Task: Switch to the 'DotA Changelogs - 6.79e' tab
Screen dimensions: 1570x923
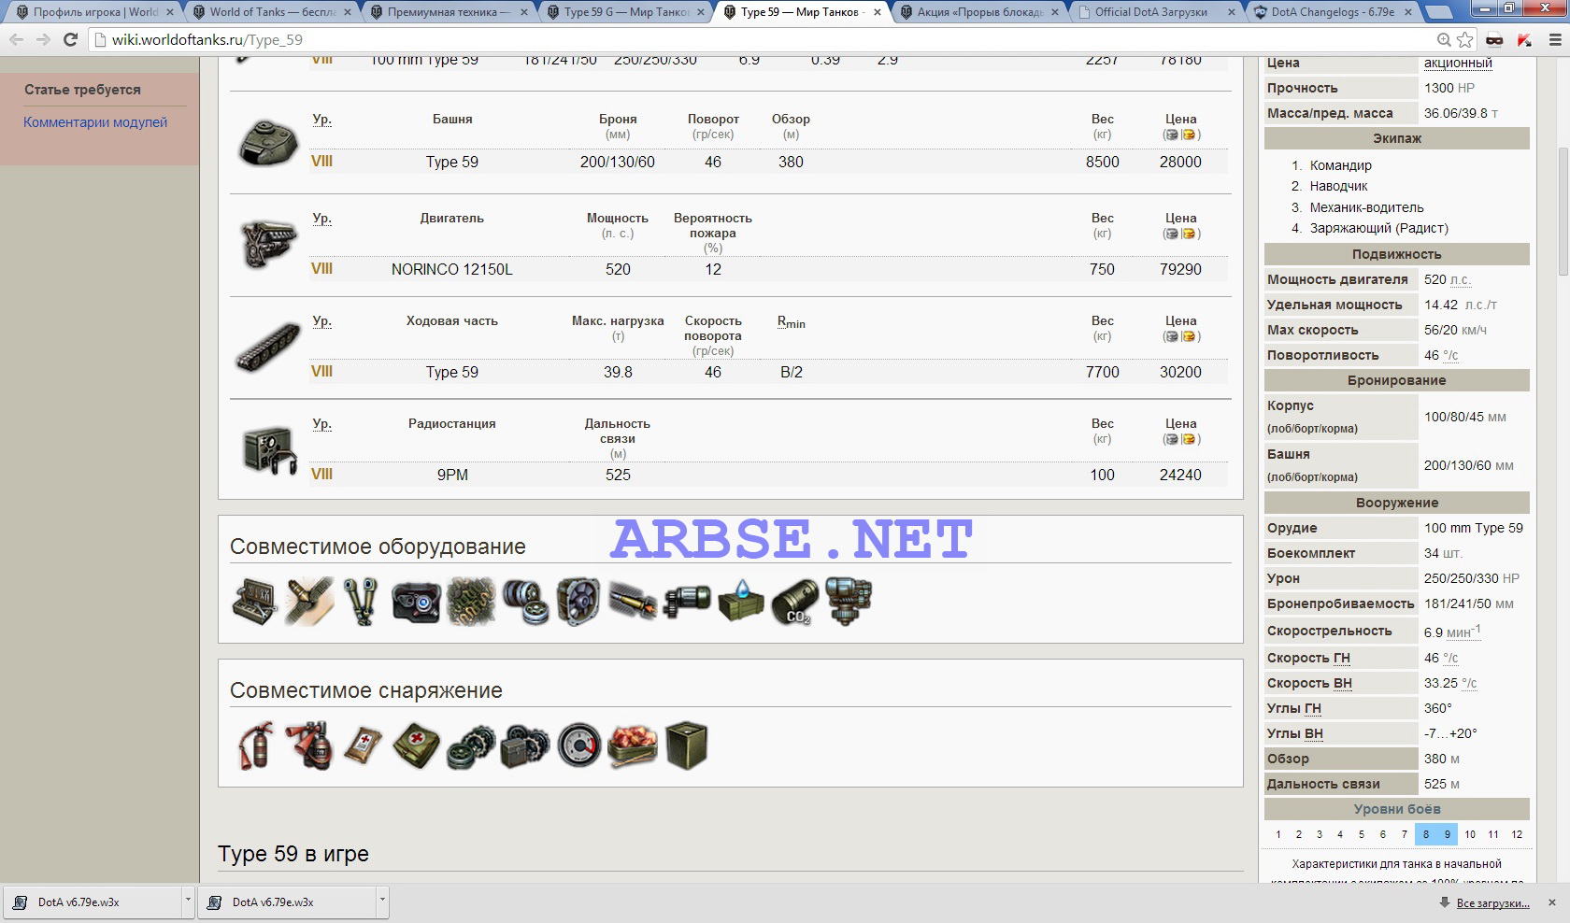Action: click(1332, 12)
